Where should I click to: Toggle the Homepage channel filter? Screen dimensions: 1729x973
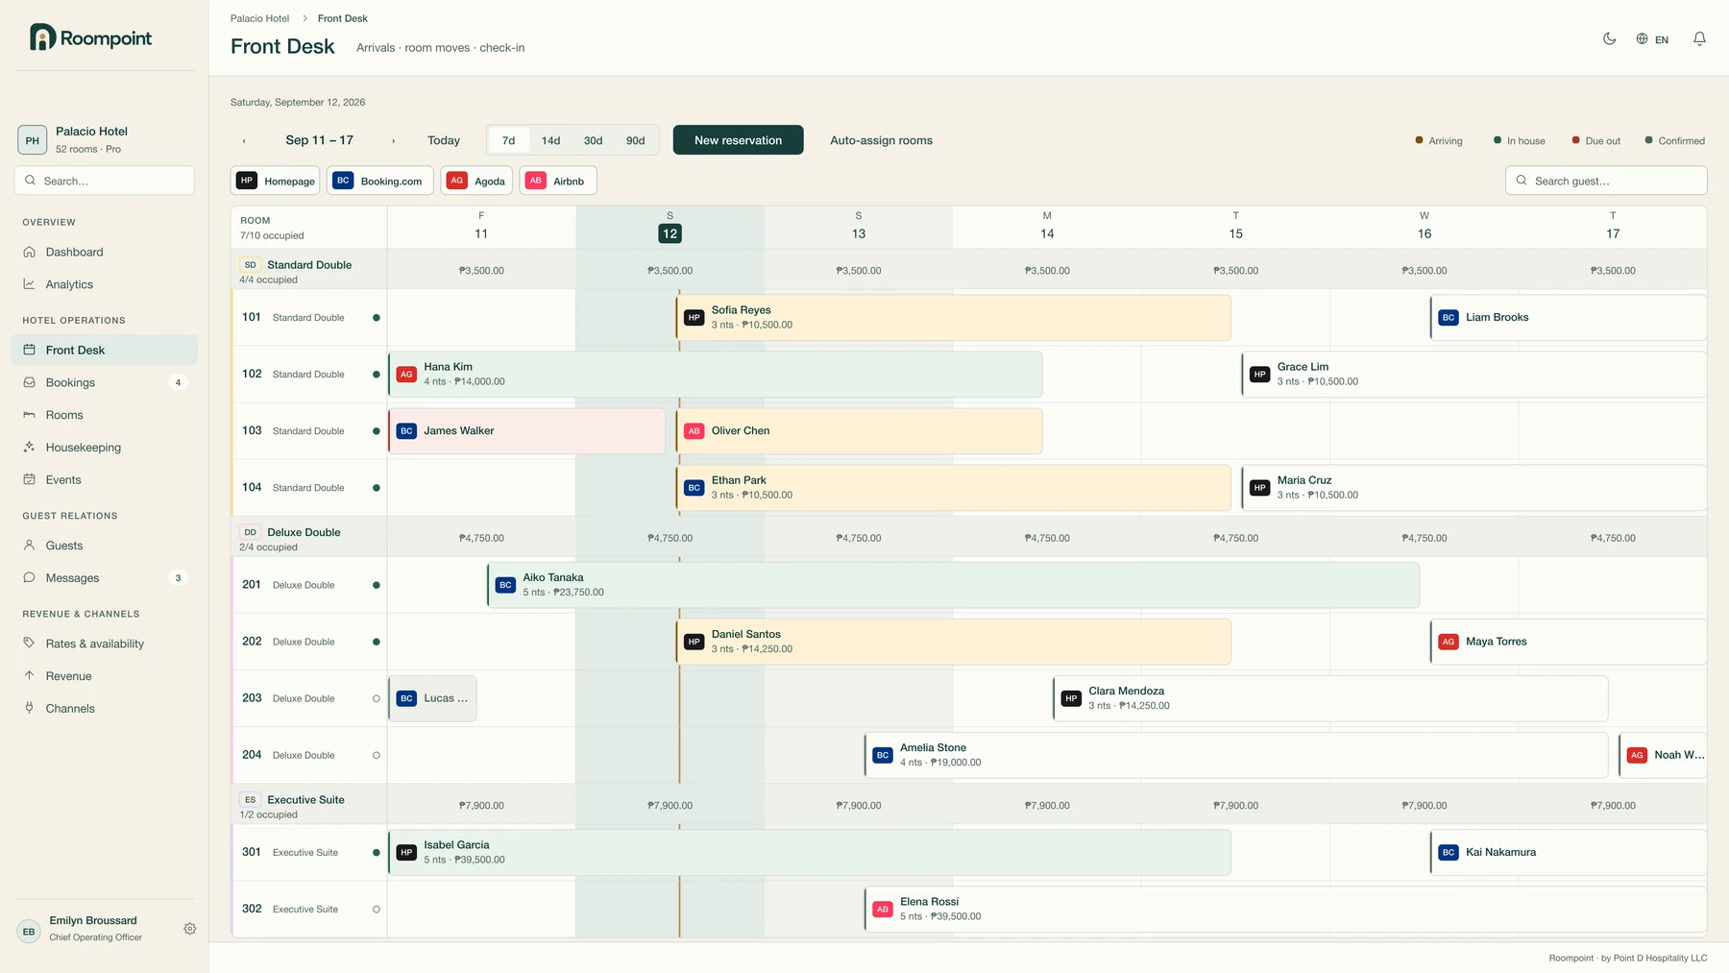coord(276,181)
